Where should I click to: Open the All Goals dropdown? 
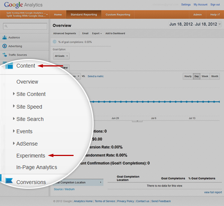61,56
